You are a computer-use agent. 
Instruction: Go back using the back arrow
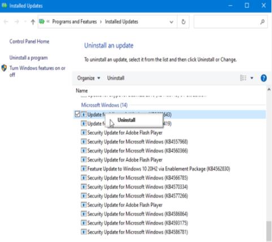tap(6, 22)
